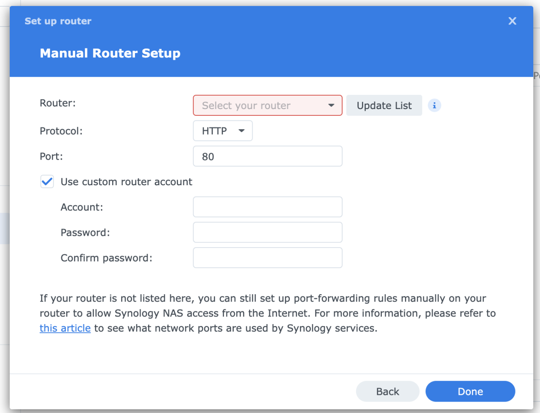Focus the empty Account input field
Image resolution: width=540 pixels, height=413 pixels.
(x=267, y=207)
